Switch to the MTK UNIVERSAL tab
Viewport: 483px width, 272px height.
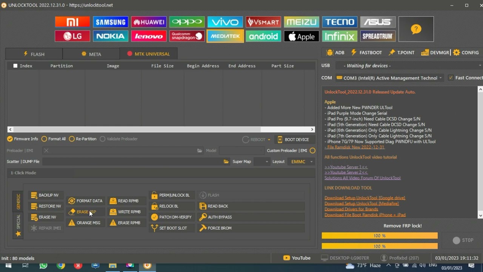point(148,54)
